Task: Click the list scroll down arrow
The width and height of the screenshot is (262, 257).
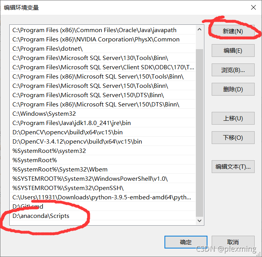Action: tap(199, 221)
